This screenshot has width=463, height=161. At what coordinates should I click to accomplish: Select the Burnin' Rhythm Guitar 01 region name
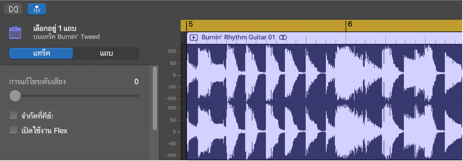pos(238,37)
